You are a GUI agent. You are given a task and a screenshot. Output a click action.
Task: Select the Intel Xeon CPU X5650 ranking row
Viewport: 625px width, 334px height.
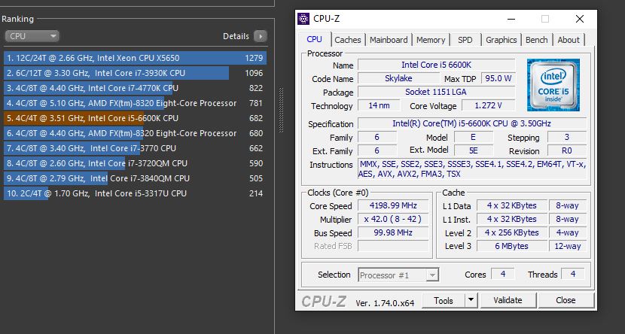pos(135,58)
